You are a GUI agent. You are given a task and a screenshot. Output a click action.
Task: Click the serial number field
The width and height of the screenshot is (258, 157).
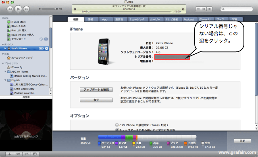(172, 57)
